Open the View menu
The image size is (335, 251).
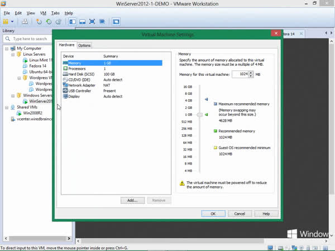(x=31, y=13)
